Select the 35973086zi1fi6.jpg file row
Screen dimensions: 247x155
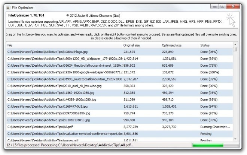pyautogui.click(x=119, y=113)
